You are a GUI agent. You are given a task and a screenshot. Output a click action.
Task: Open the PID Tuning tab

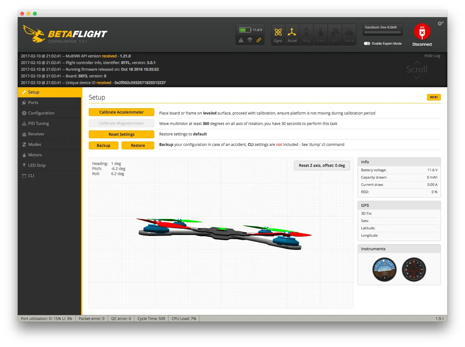[38, 124]
